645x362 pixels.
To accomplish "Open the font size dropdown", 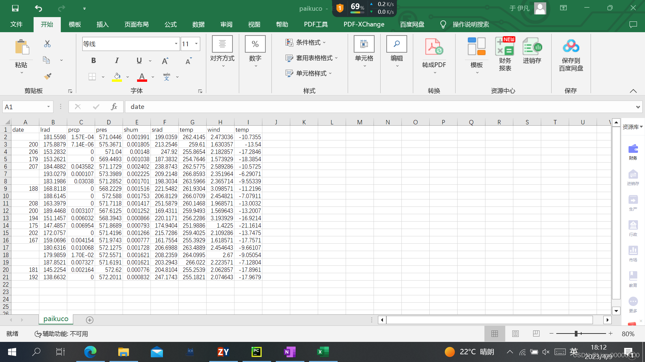I will point(196,44).
